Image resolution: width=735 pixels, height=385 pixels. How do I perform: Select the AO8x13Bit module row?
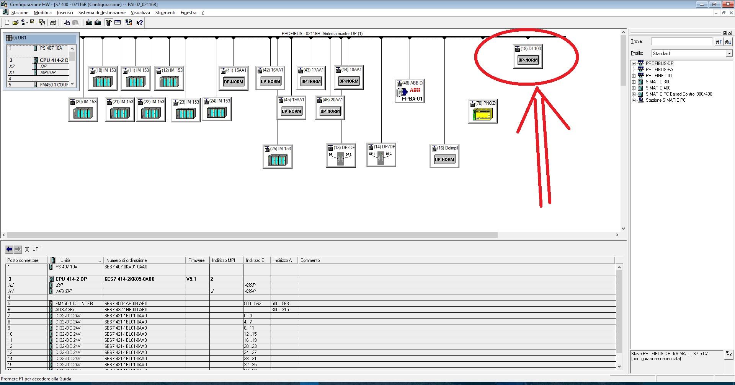[310, 310]
